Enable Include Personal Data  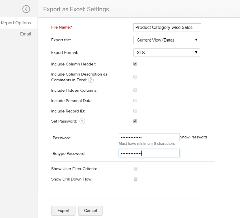pos(135,100)
